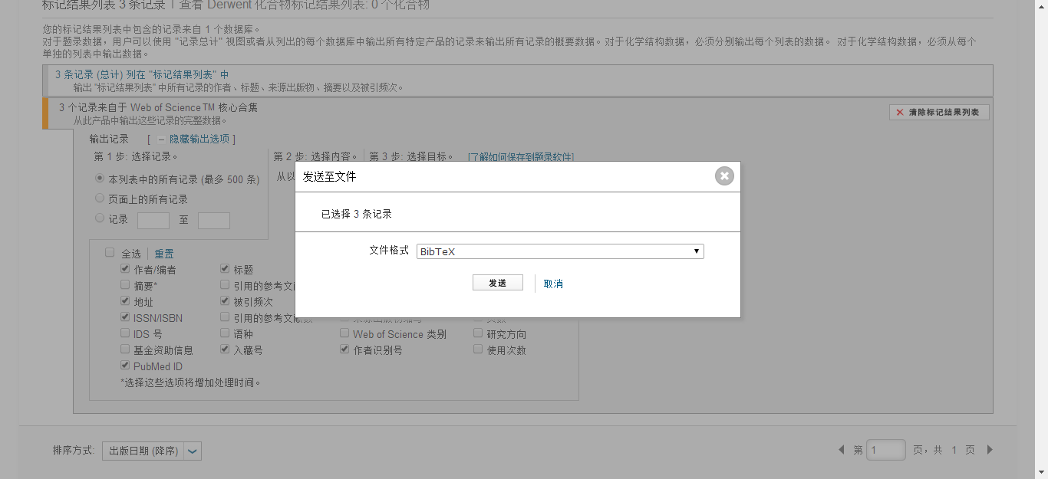Click the 第 1 步: 选择记录 label
1048x479 pixels.
136,156
